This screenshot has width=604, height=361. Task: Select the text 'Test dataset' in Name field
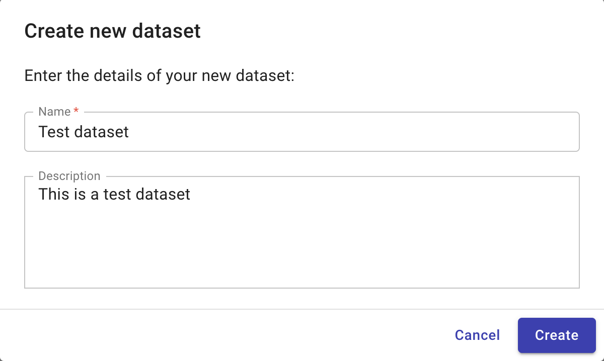[x=84, y=132]
